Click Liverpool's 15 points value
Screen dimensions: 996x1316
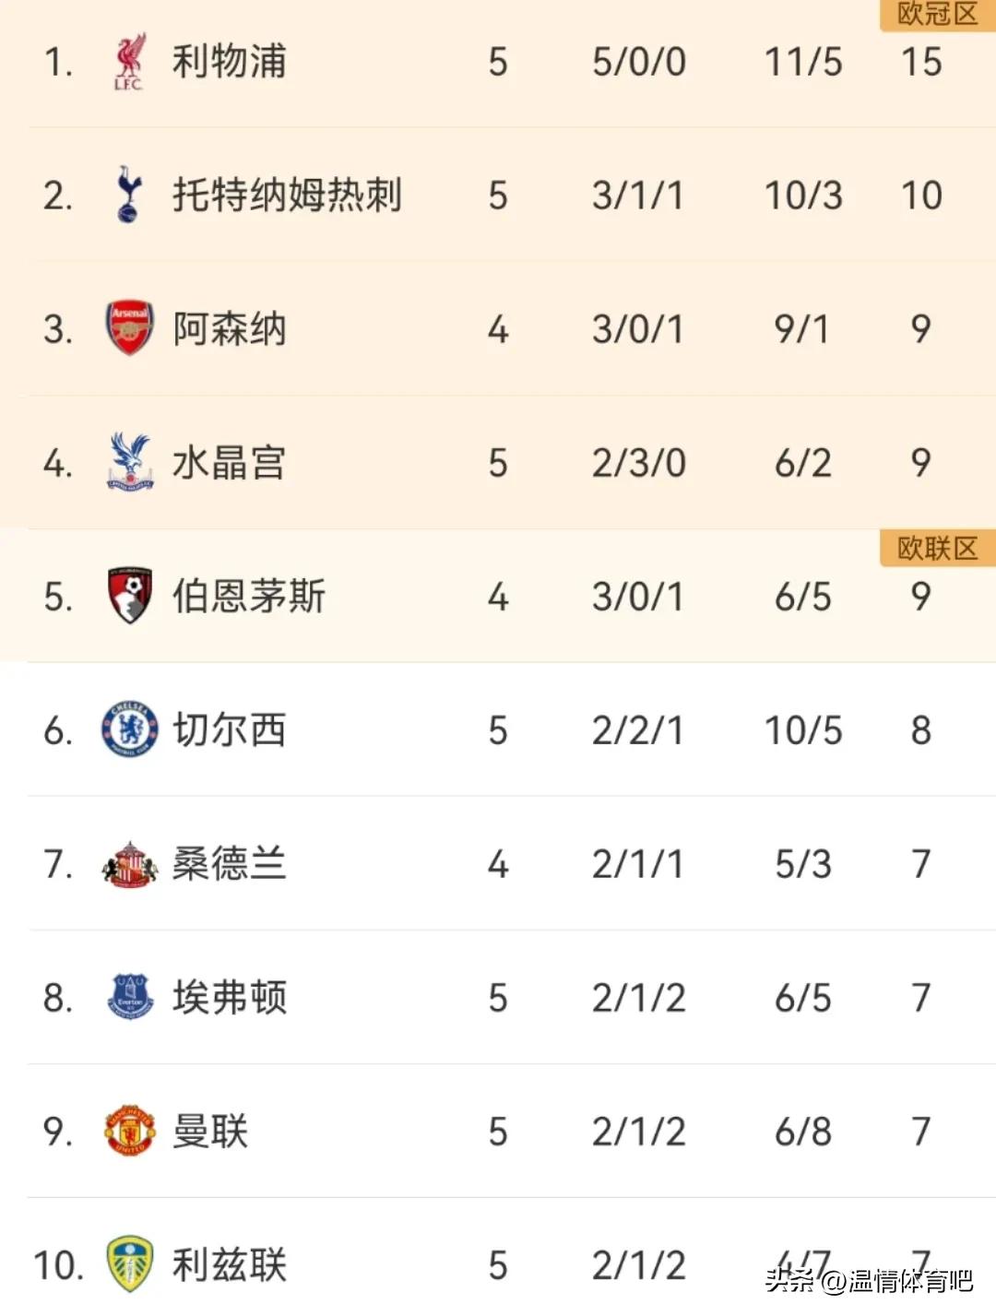coord(920,63)
